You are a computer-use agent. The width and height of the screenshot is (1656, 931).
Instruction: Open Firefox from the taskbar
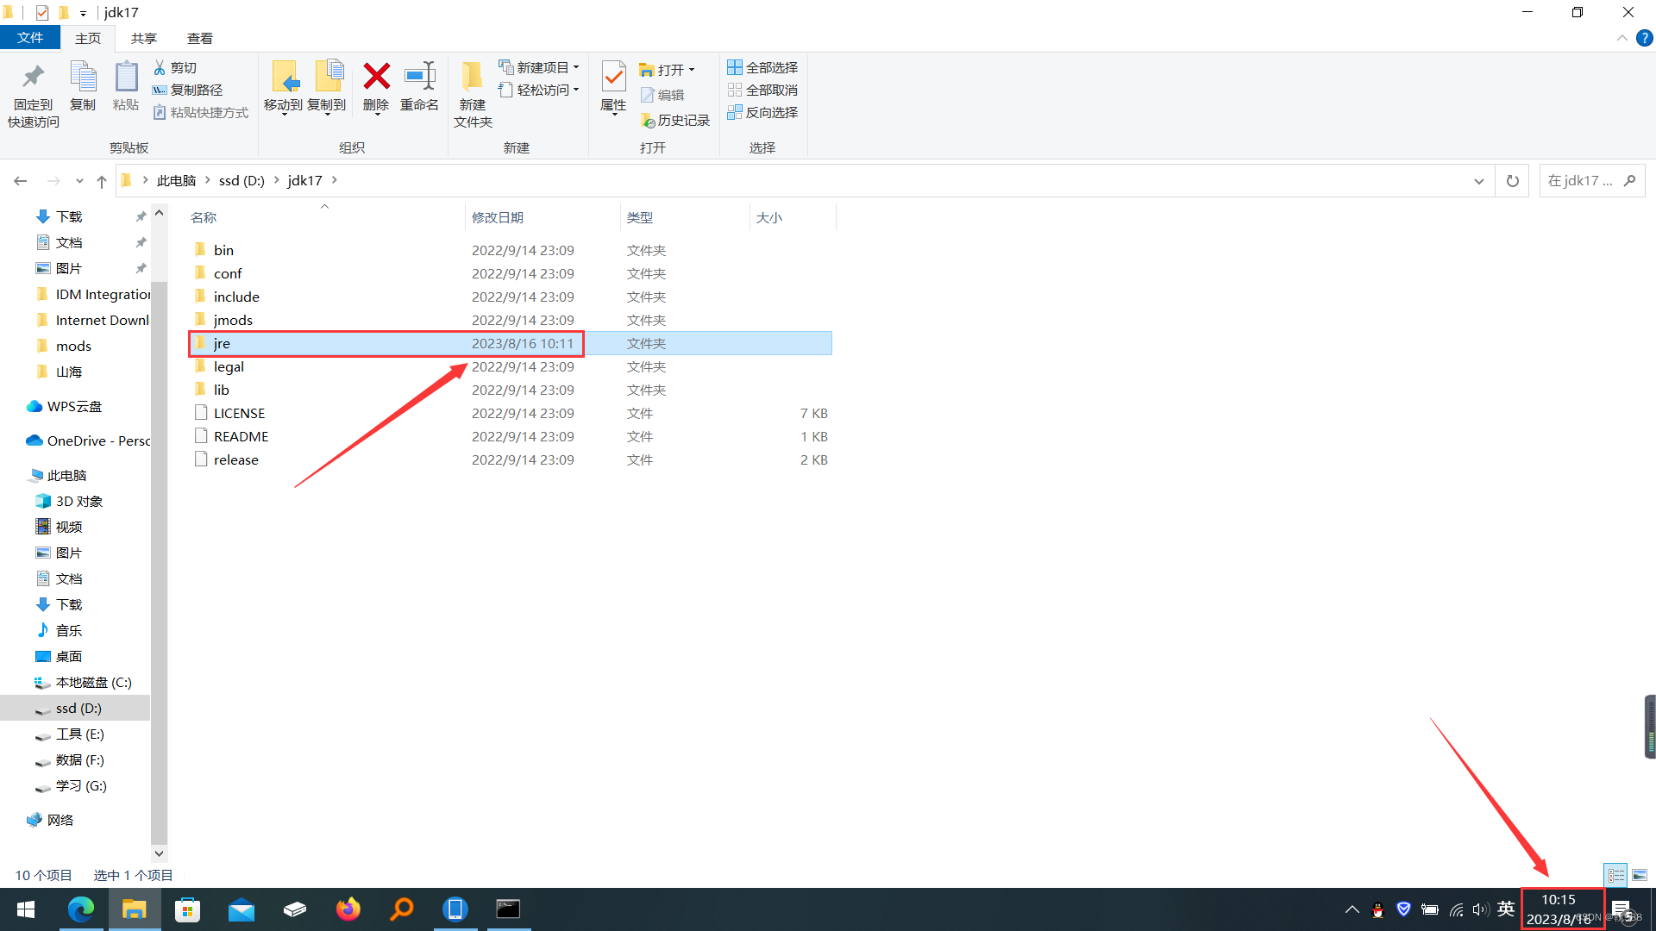[348, 909]
